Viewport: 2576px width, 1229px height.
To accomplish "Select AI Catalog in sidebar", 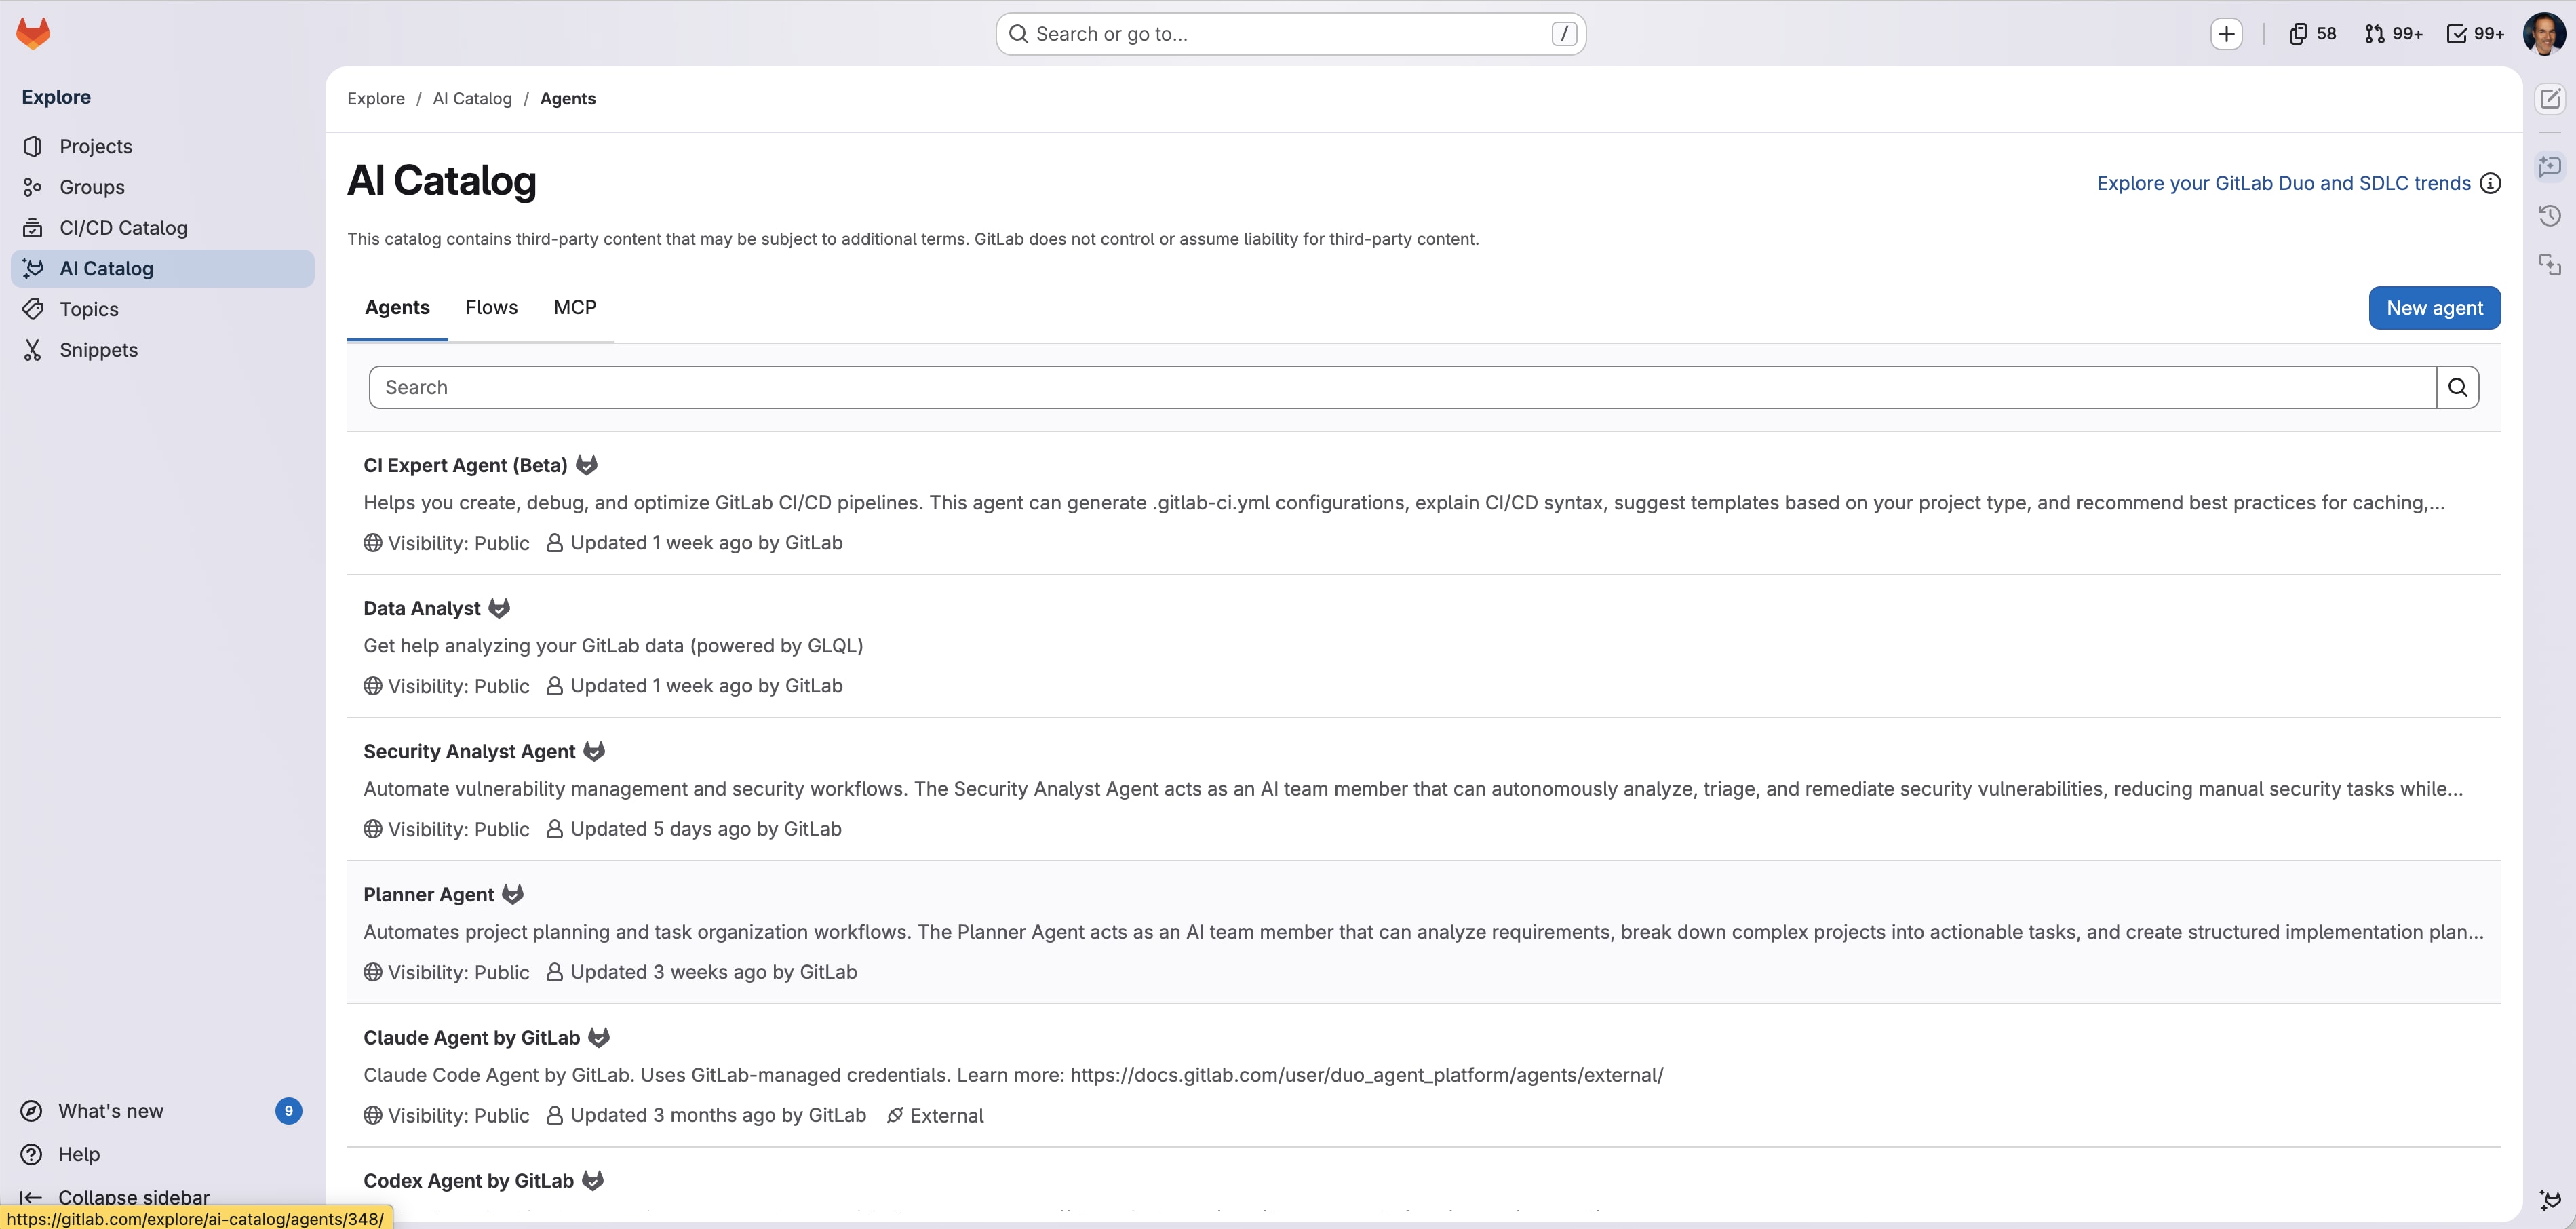I will coord(163,268).
